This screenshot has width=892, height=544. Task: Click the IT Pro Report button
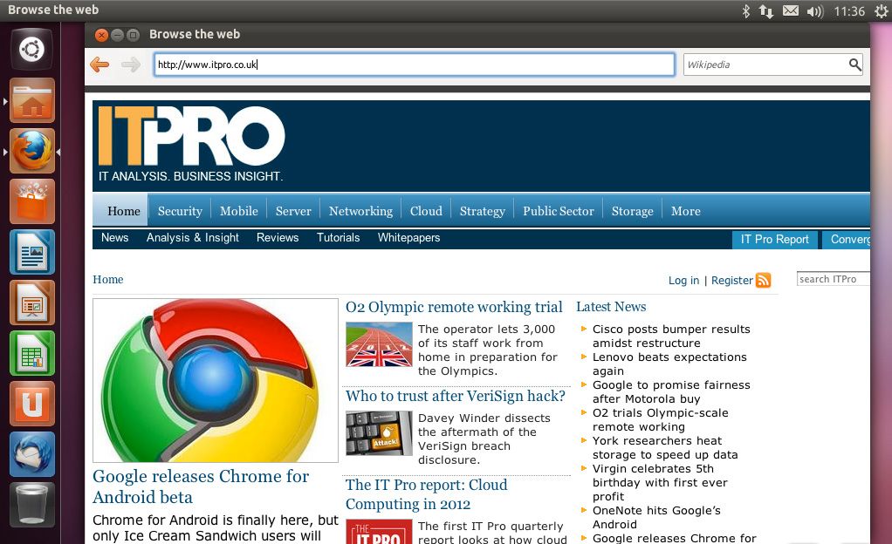pos(775,240)
